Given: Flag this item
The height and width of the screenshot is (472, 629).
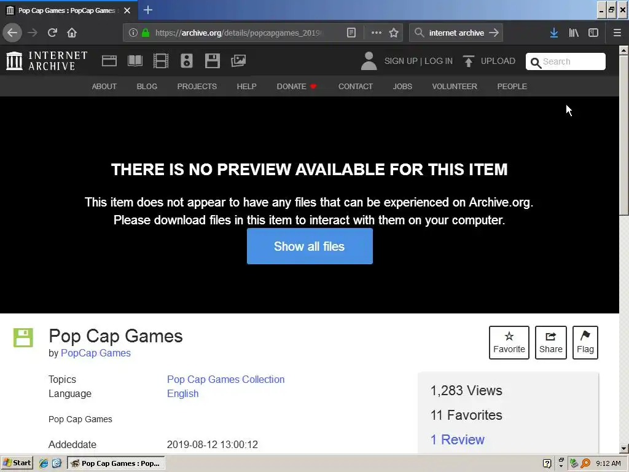Looking at the screenshot, I should 585,342.
